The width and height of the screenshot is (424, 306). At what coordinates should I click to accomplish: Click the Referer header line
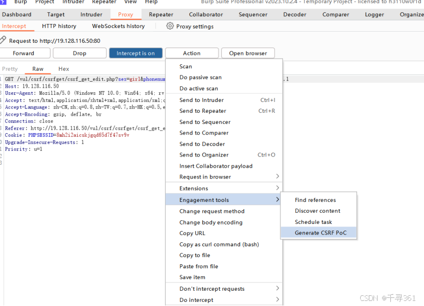85,129
